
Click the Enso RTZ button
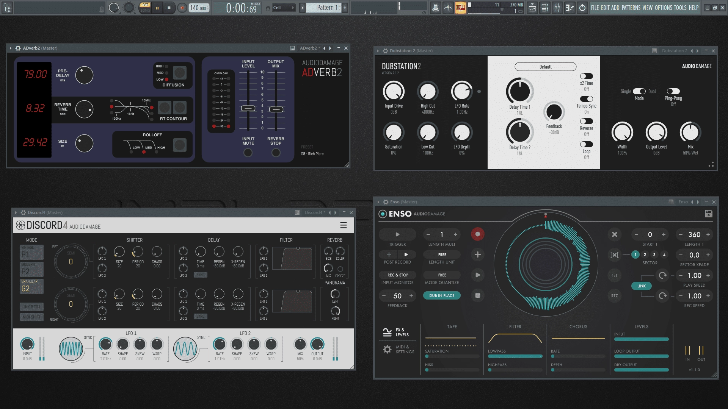coord(615,296)
